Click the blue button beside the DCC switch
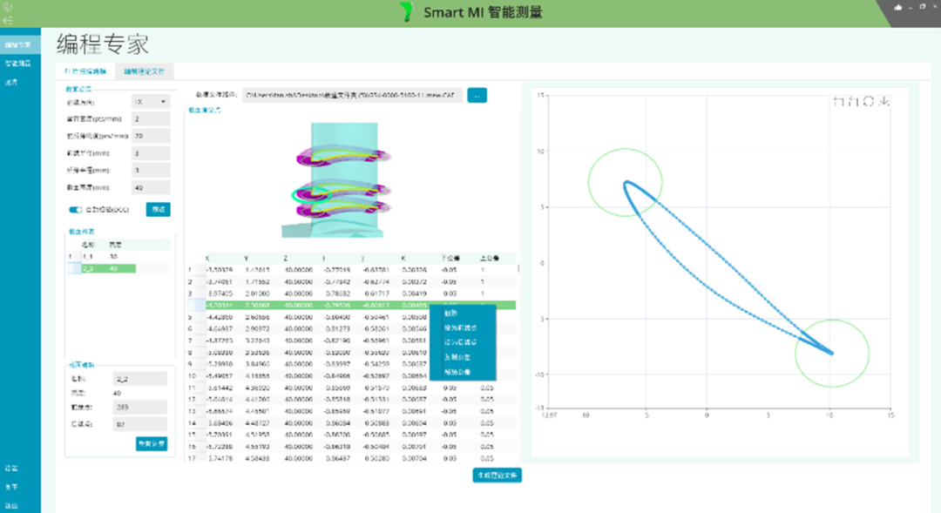The image size is (941, 513). [x=159, y=209]
